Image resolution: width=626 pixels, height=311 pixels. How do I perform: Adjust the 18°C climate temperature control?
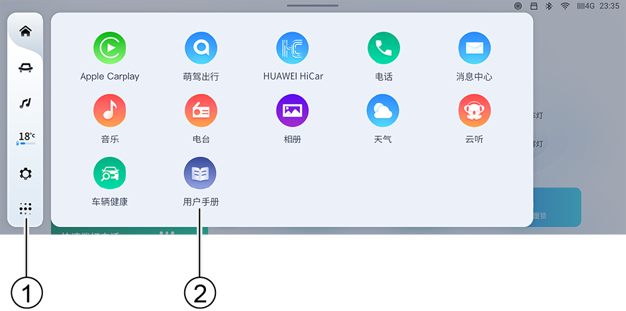[26, 138]
